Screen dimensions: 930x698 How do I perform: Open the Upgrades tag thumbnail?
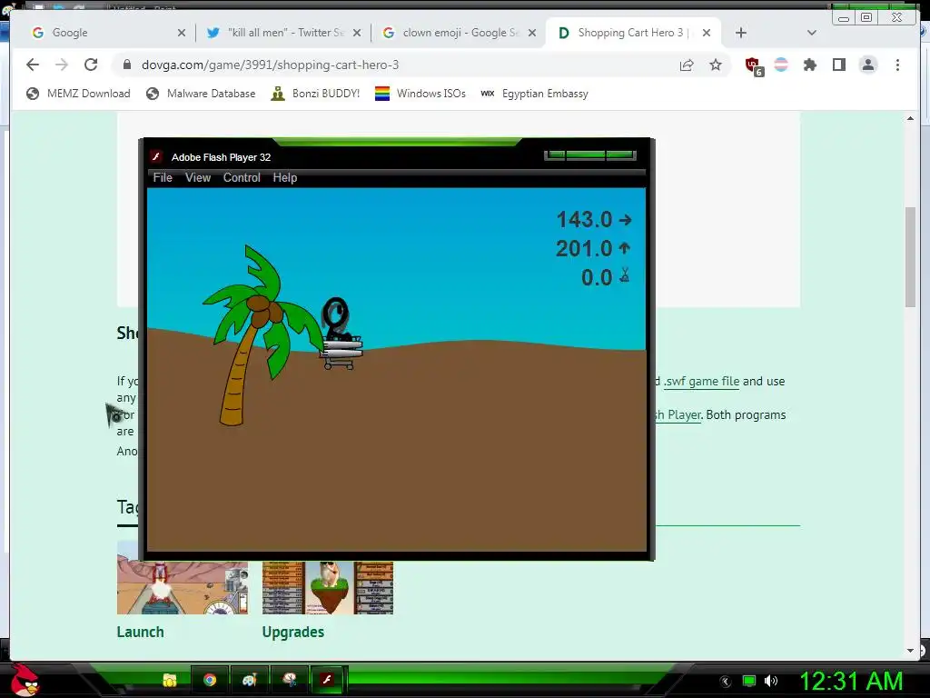point(327,587)
